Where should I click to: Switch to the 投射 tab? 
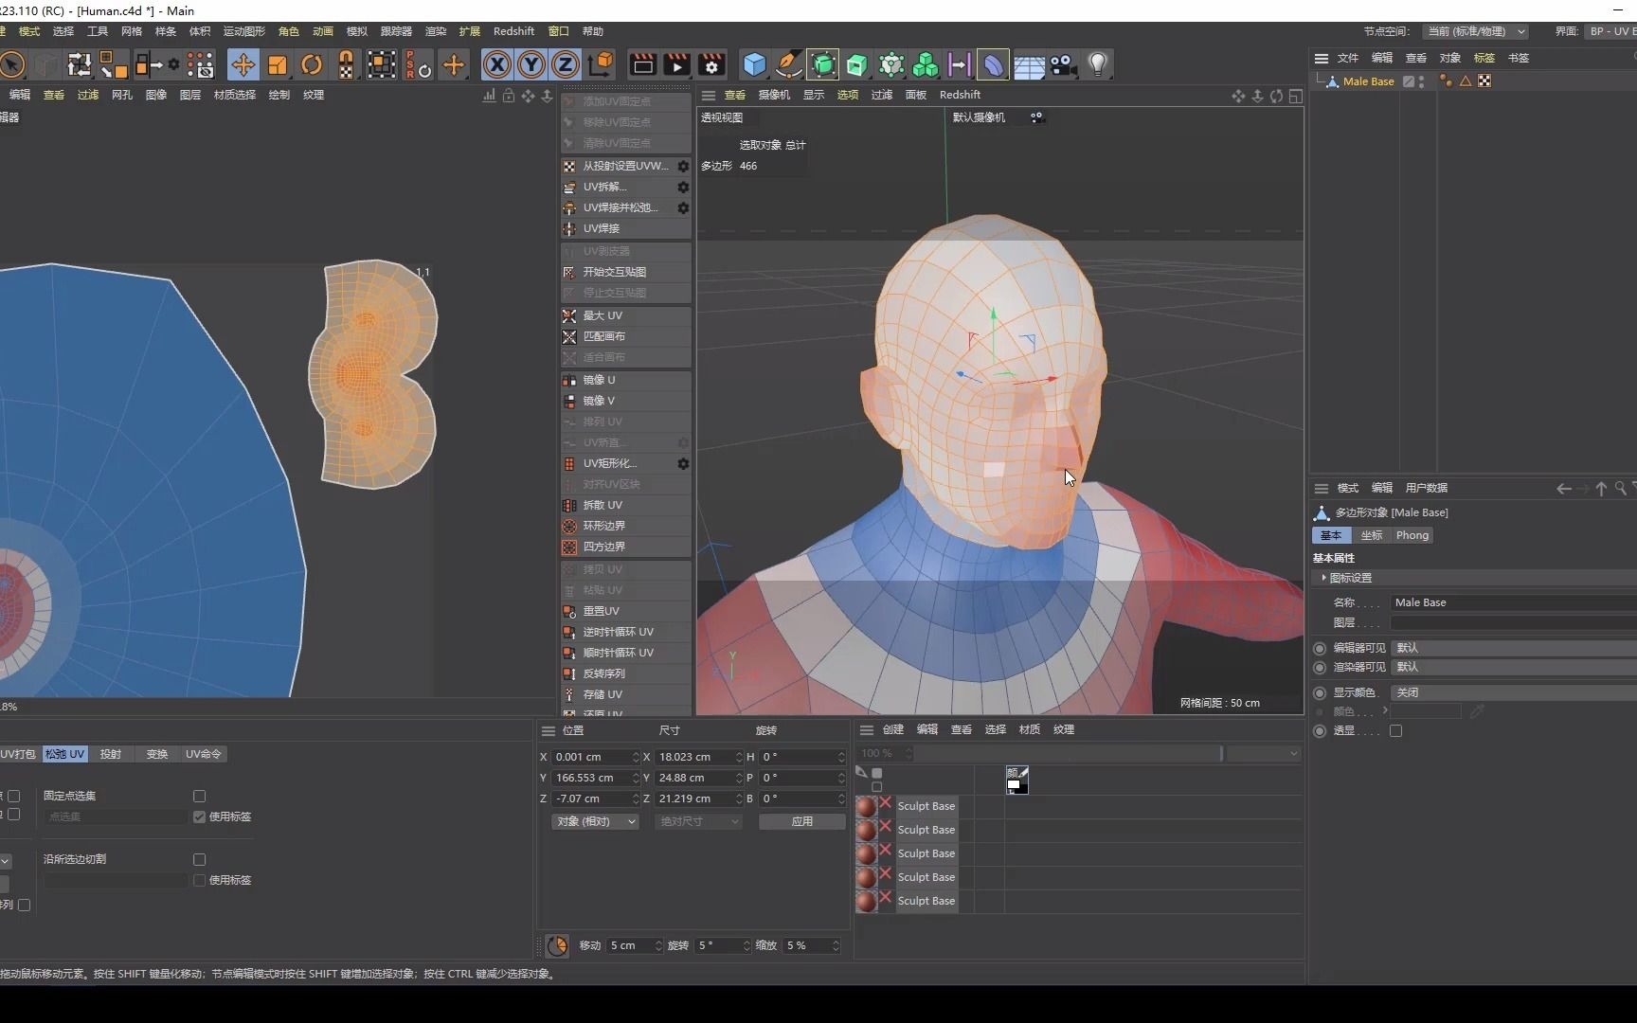click(x=111, y=753)
